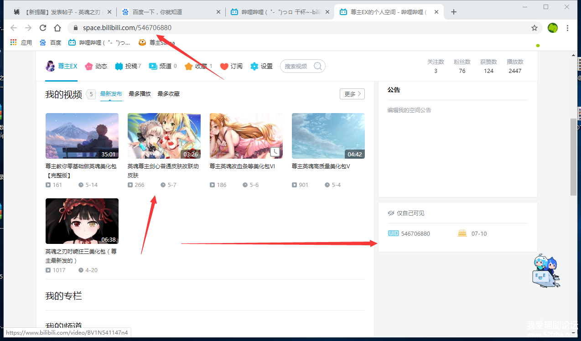Open the 尊主Sama bookmark
The height and width of the screenshot is (341, 581).
click(156, 42)
